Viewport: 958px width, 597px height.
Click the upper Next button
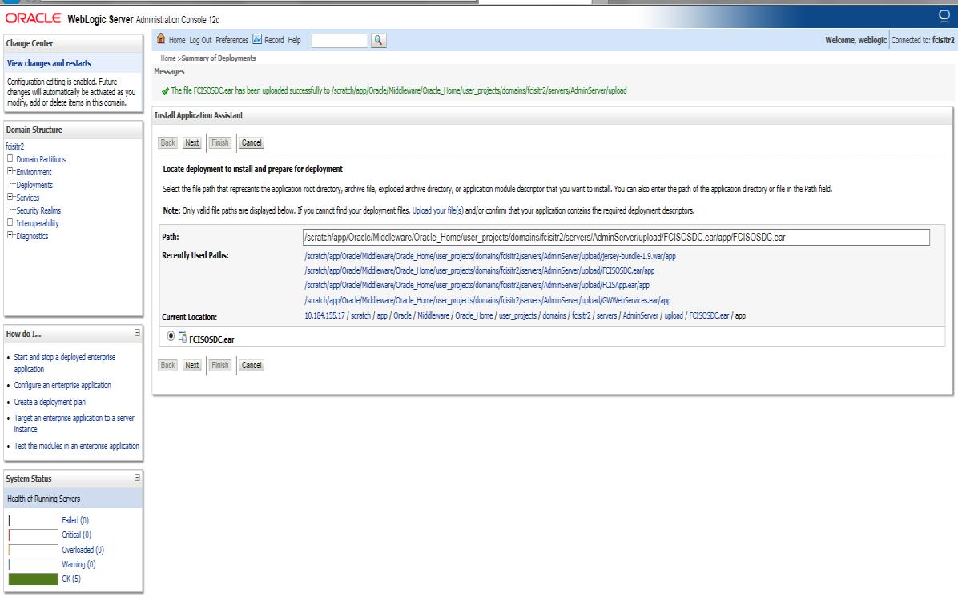pyautogui.click(x=192, y=142)
